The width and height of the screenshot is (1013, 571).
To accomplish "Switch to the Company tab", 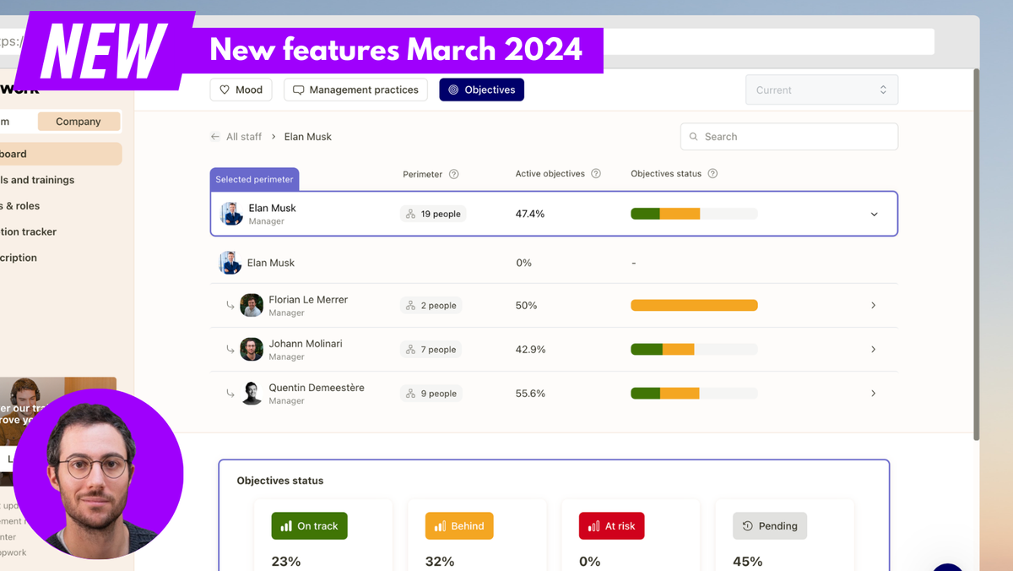I will (79, 121).
